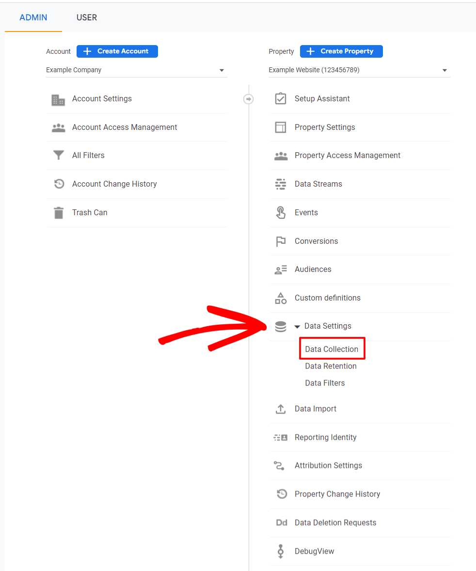Image resolution: width=476 pixels, height=571 pixels.
Task: Click the Setup Assistant checklist icon
Action: click(280, 99)
